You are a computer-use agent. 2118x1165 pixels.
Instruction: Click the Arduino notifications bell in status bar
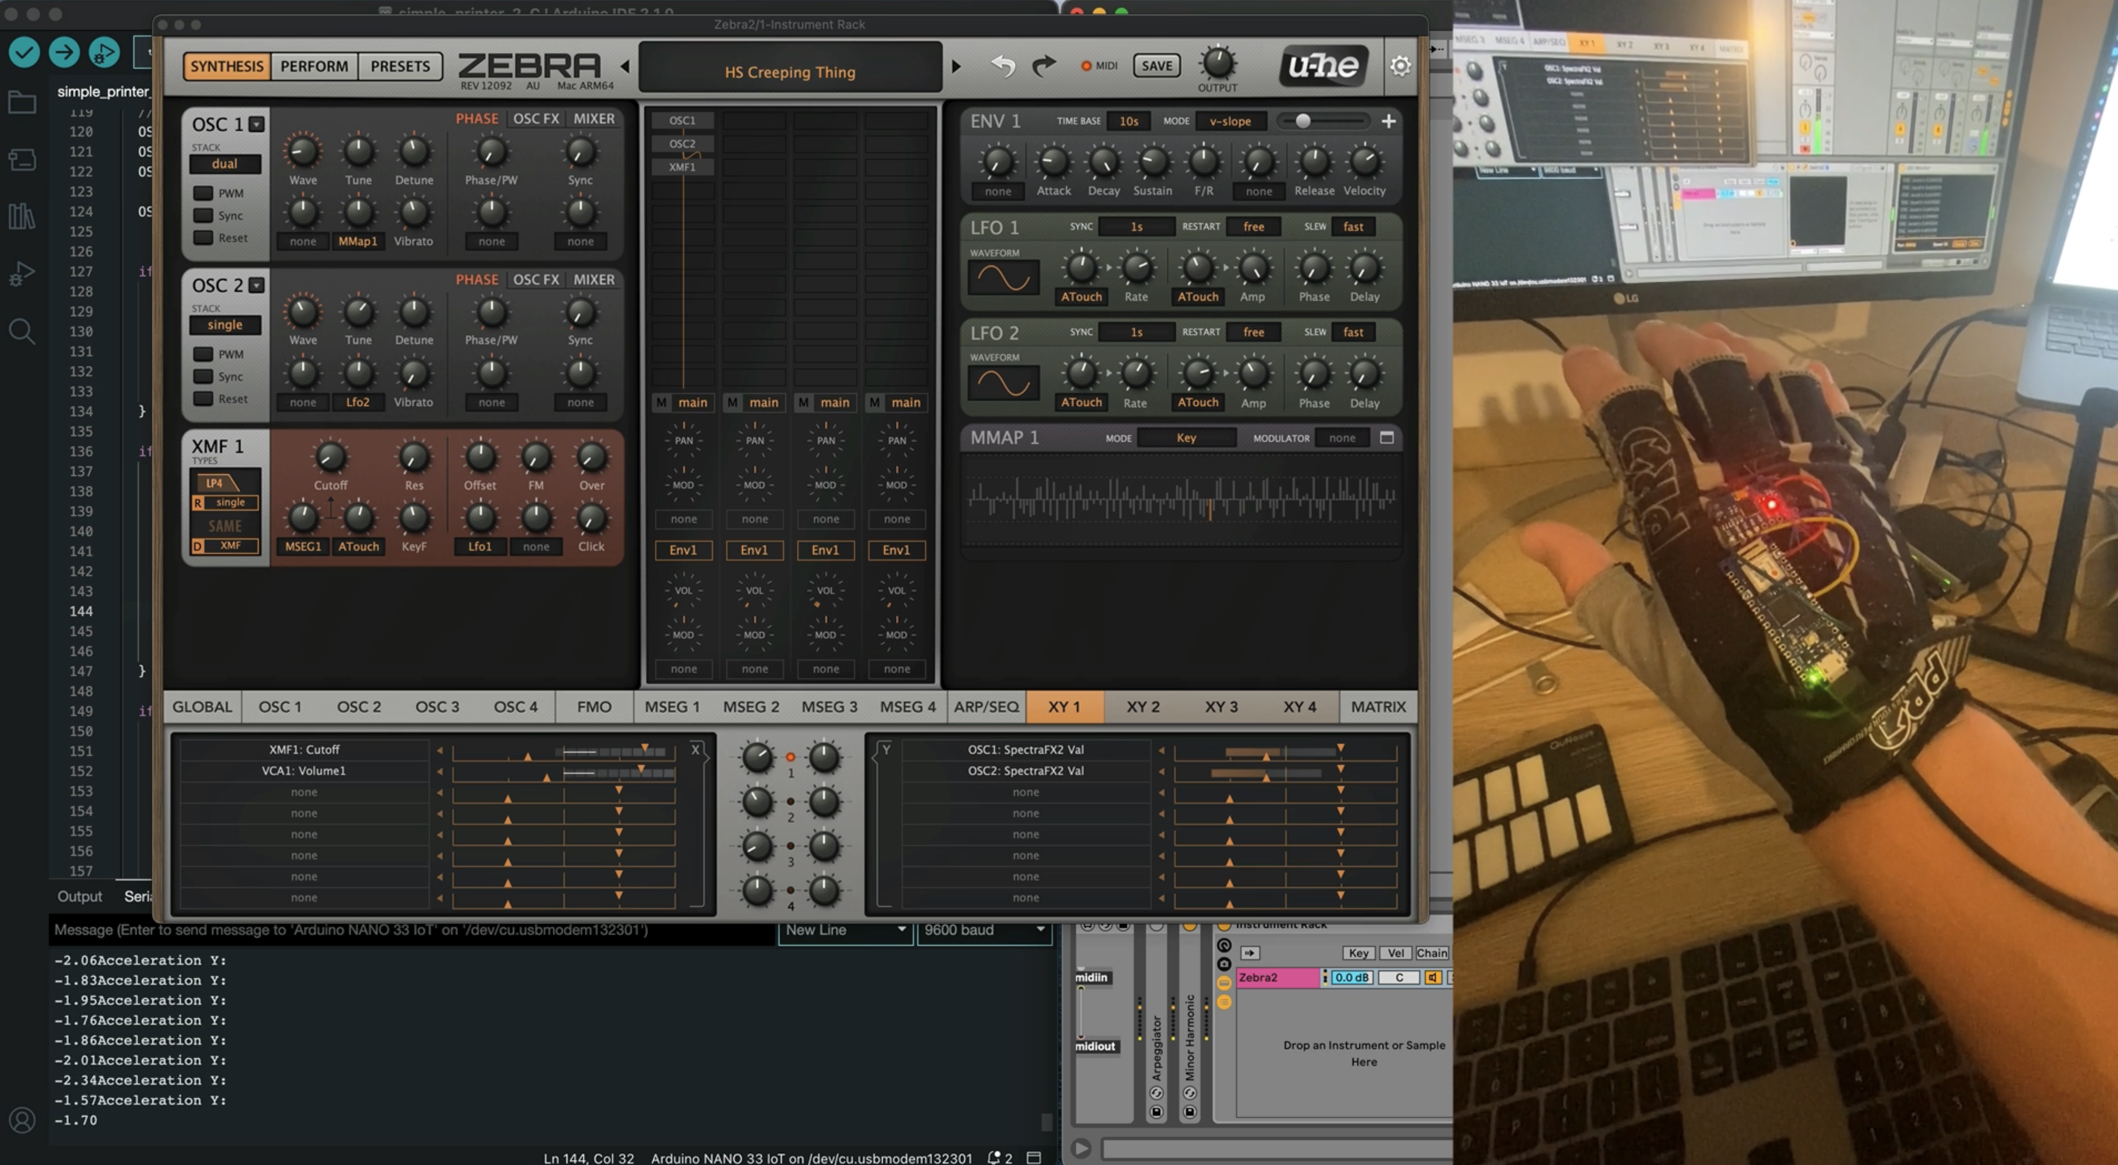[x=994, y=1157]
